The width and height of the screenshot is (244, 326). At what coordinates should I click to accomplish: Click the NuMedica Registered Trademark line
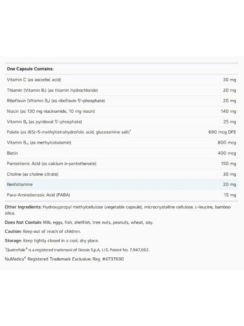[x=64, y=259]
